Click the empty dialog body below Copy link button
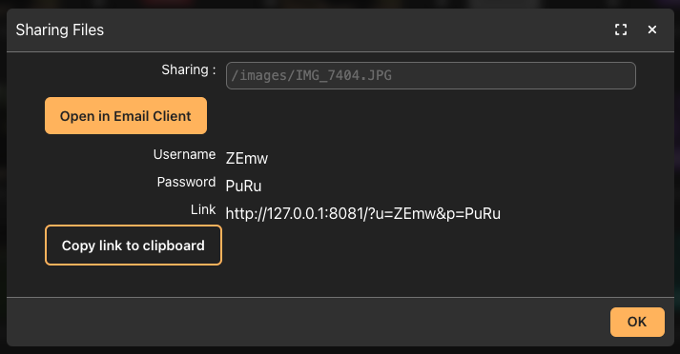The width and height of the screenshot is (680, 354). coord(339,282)
